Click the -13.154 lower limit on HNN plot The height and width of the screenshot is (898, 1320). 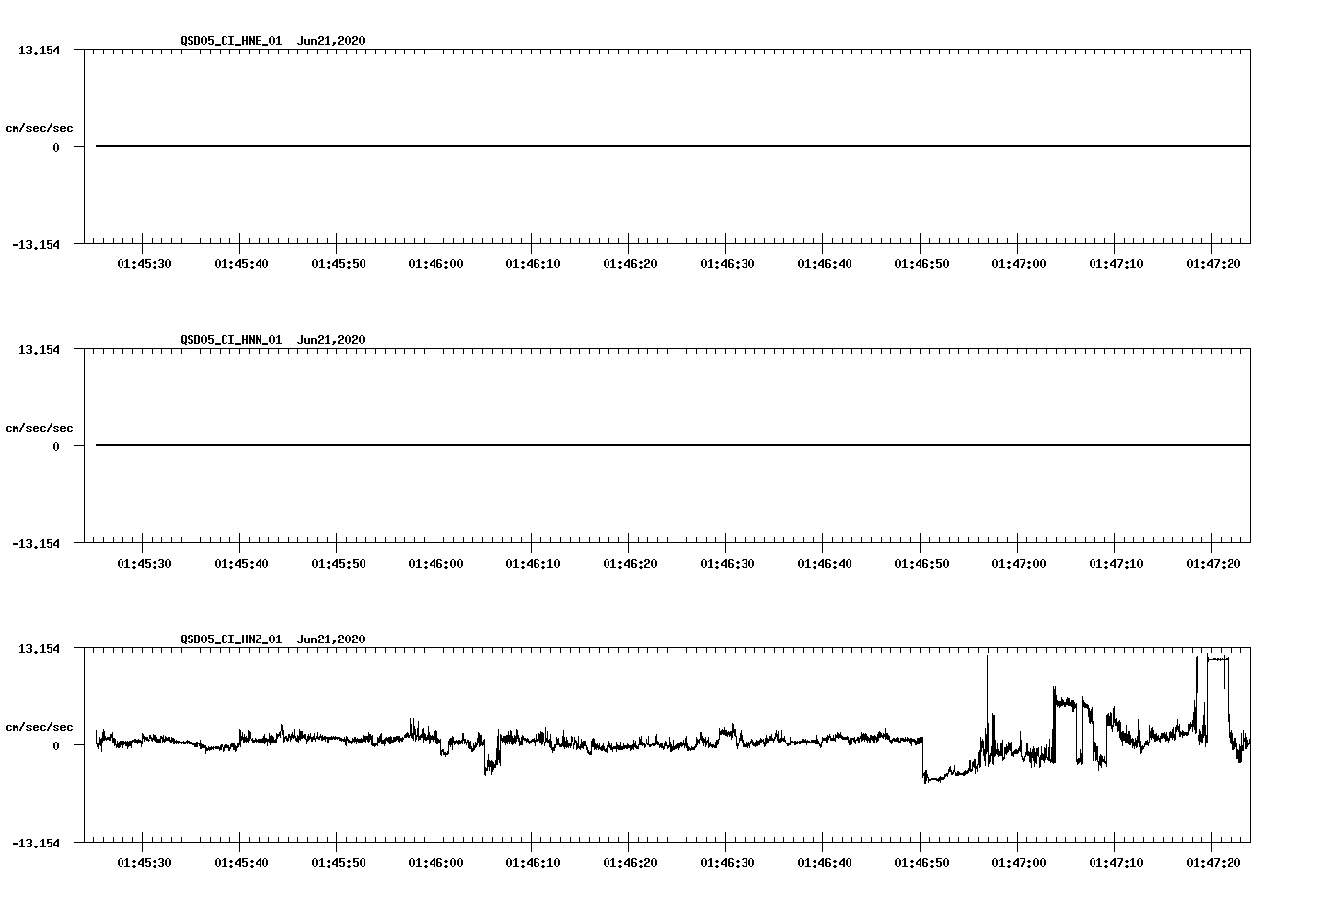pyautogui.click(x=36, y=543)
